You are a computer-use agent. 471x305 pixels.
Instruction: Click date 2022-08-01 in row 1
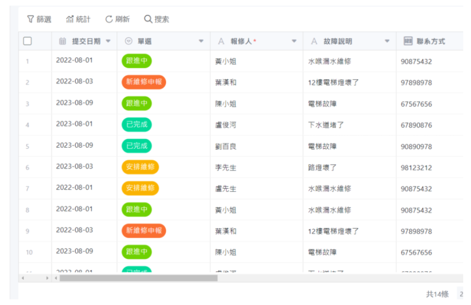tap(75, 60)
